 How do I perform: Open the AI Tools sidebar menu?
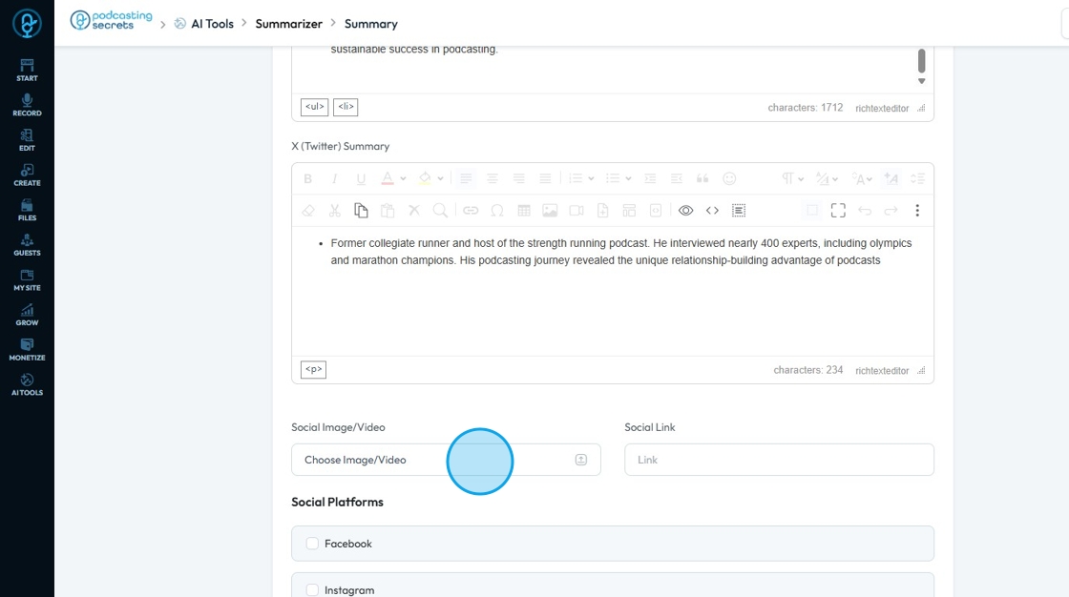tap(27, 384)
